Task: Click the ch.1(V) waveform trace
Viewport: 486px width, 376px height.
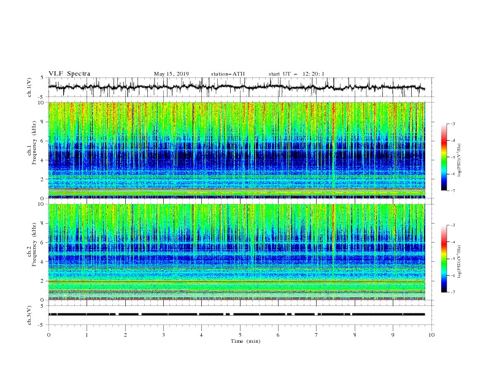Action: (237, 87)
